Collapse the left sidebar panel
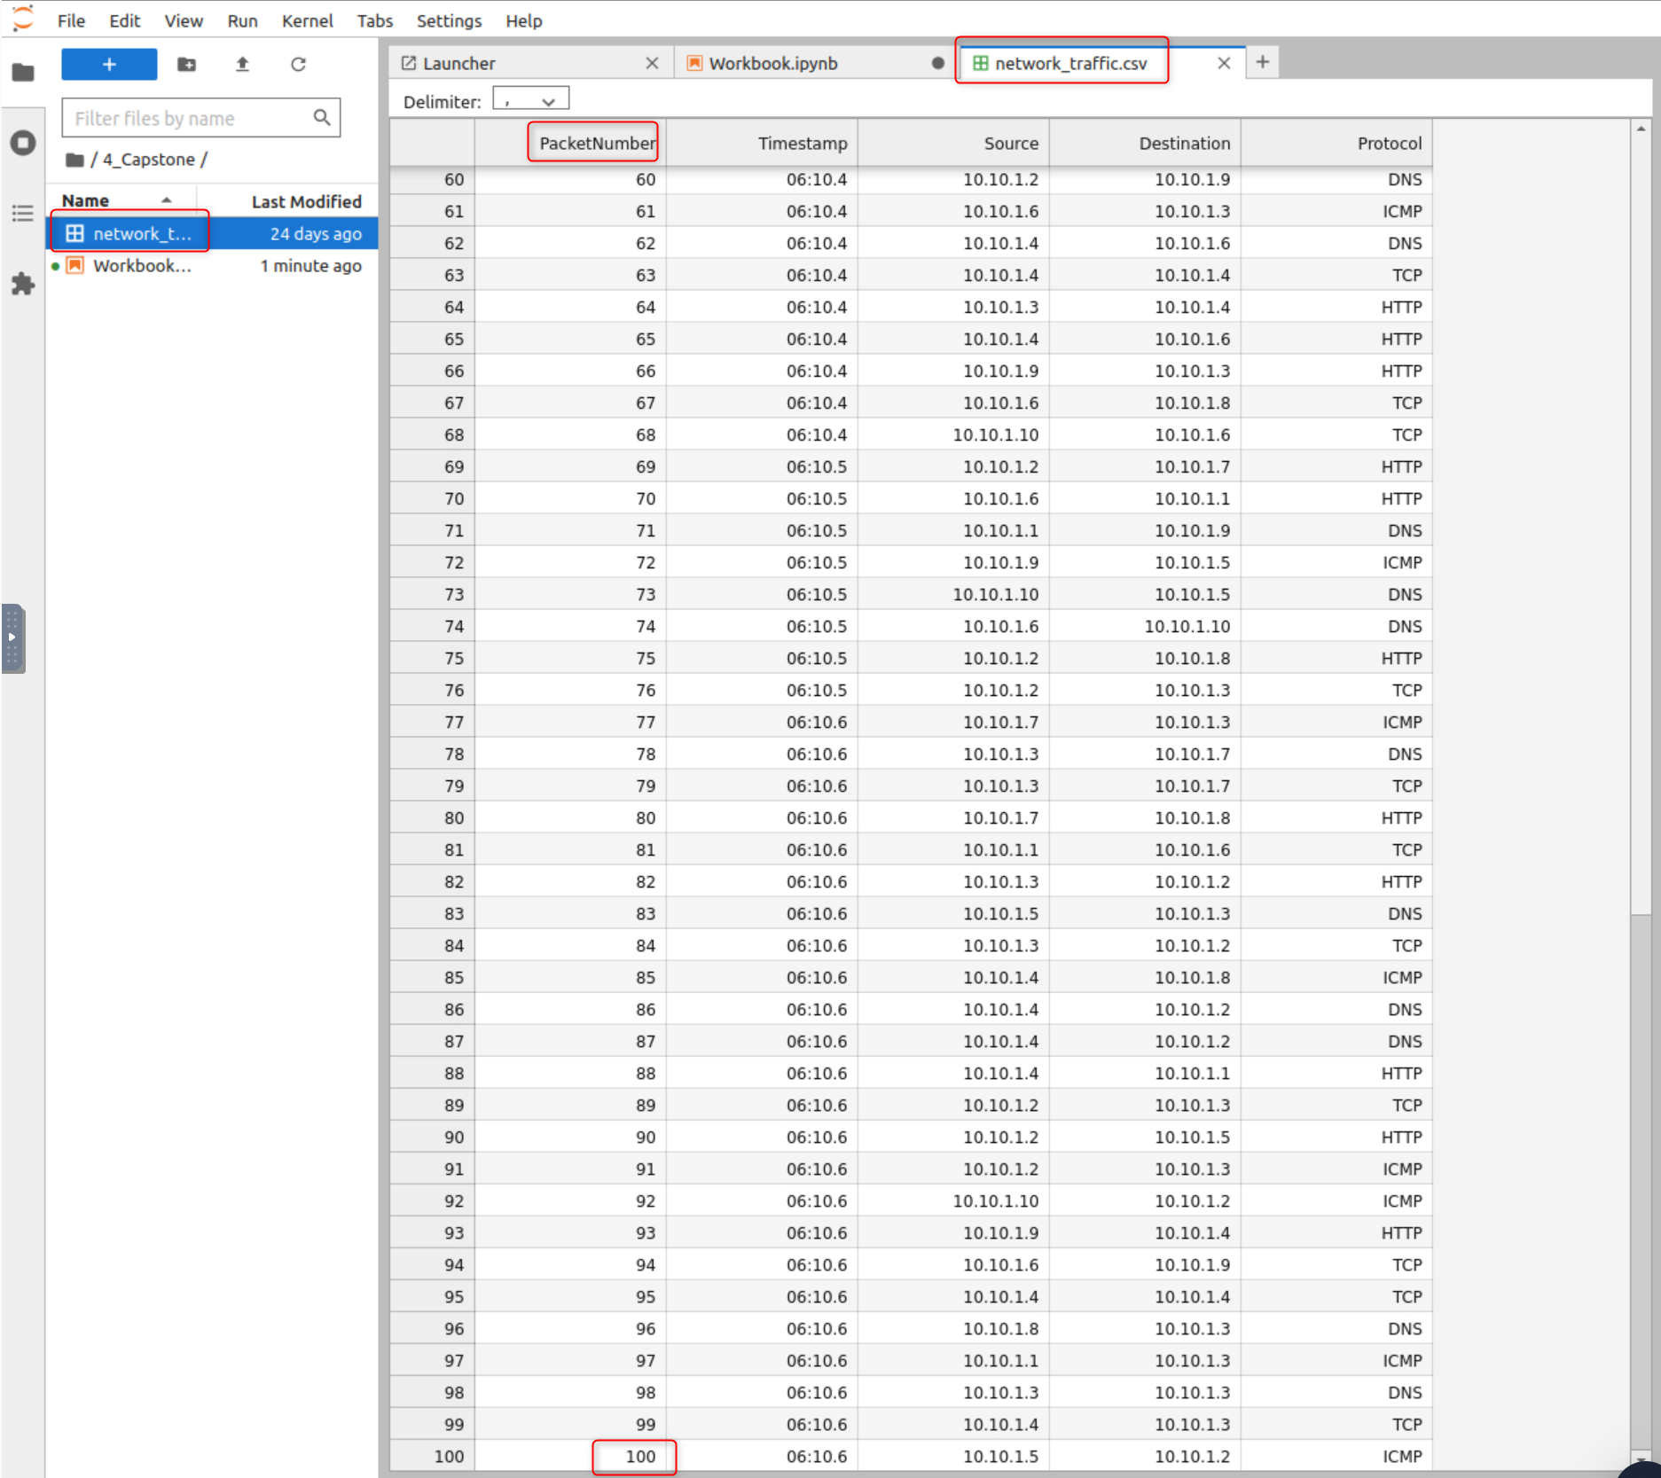The width and height of the screenshot is (1661, 1478). coord(12,638)
